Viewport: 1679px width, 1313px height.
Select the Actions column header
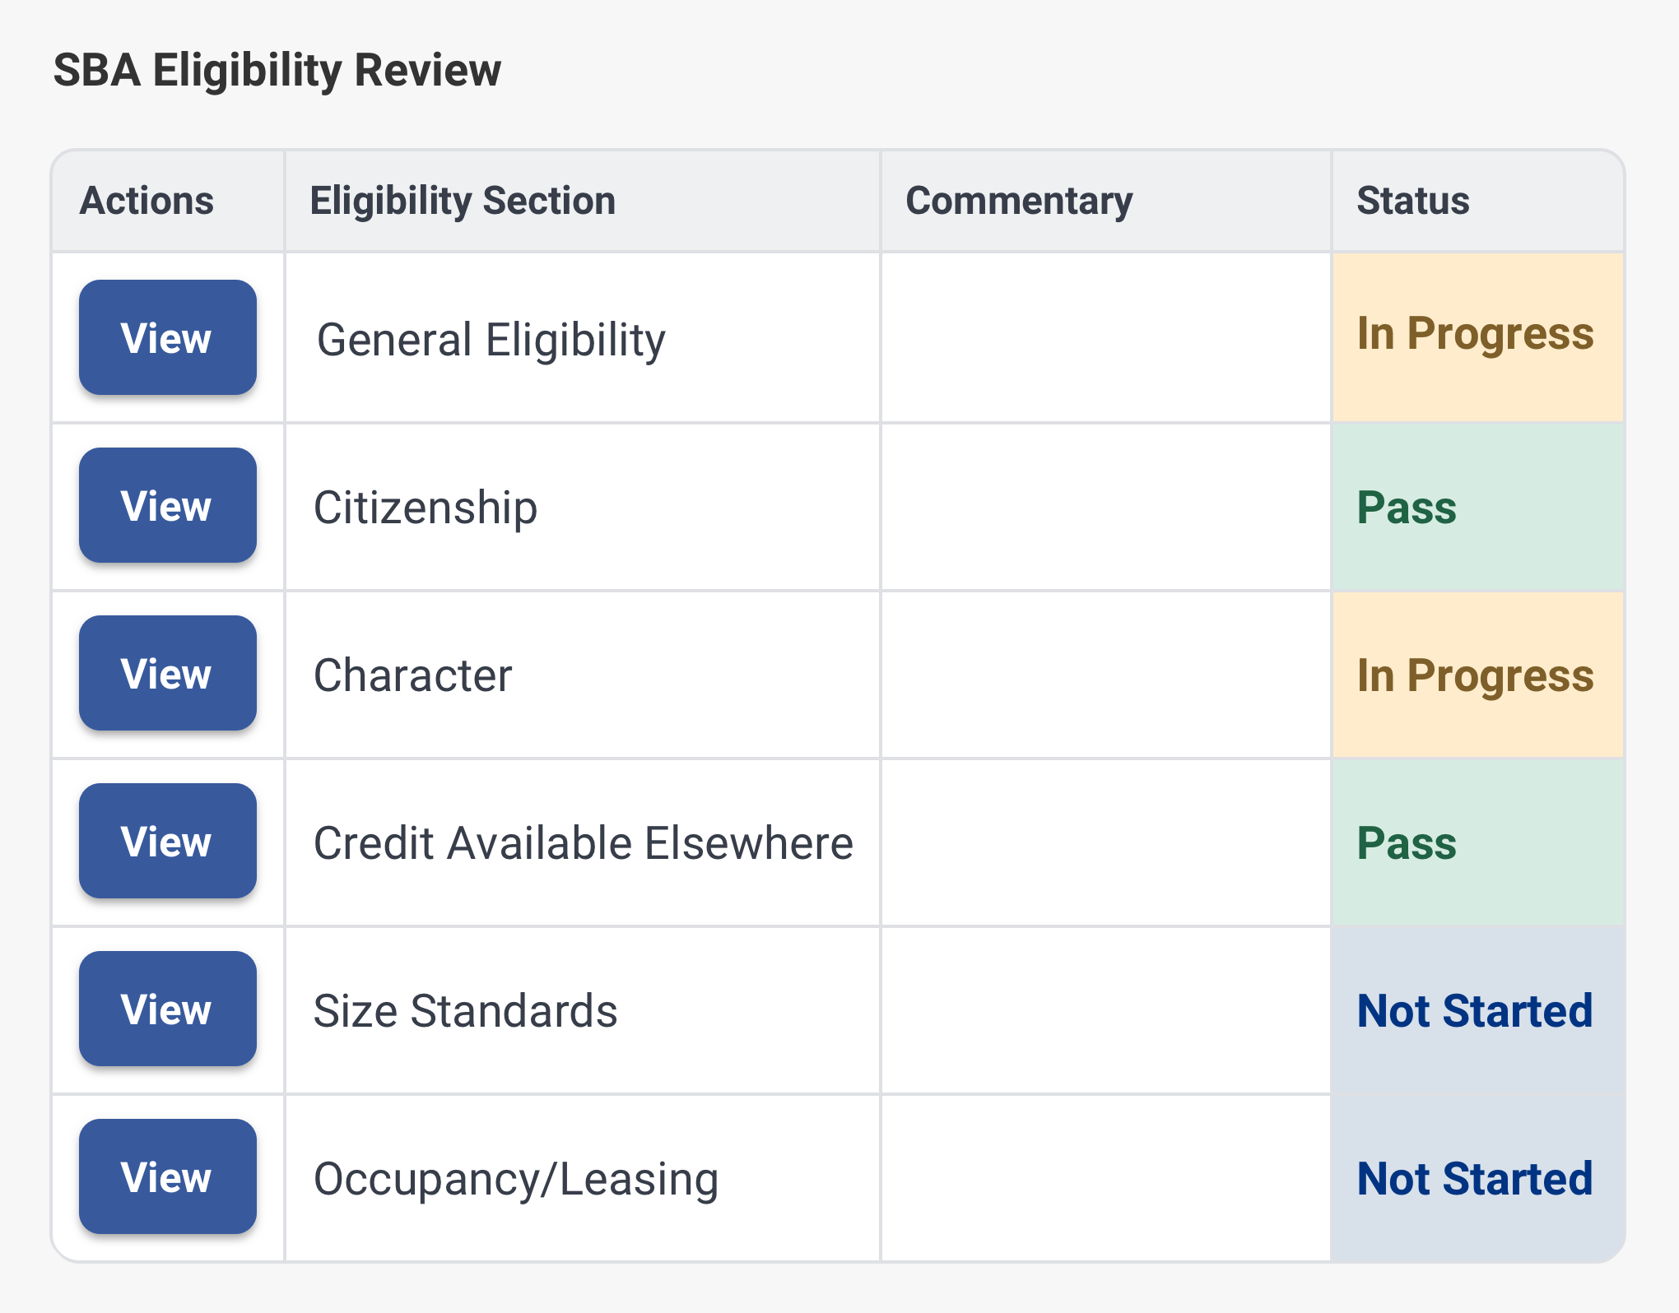[x=147, y=201]
